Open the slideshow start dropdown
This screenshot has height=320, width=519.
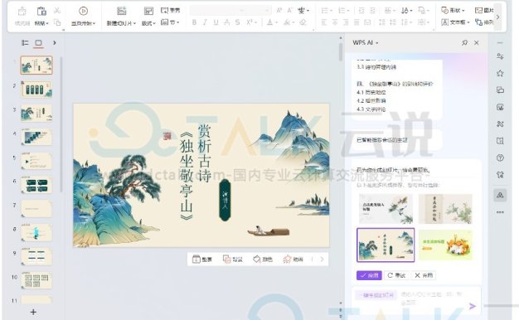pyautogui.click(x=94, y=23)
